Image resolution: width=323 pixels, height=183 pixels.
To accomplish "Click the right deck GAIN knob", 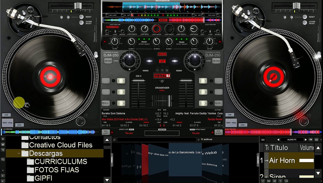I will [195, 60].
